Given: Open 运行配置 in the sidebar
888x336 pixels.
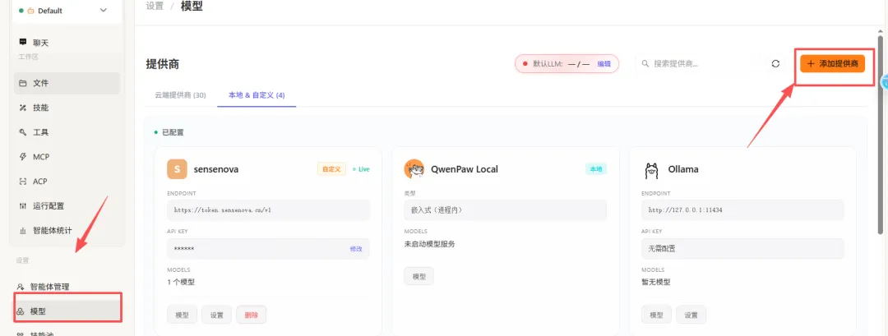Looking at the screenshot, I should [x=67, y=206].
